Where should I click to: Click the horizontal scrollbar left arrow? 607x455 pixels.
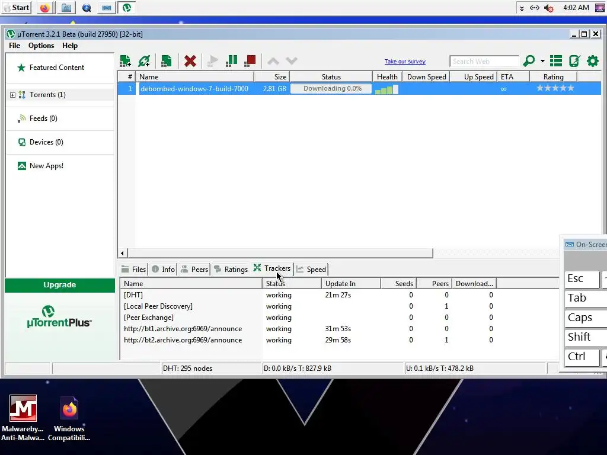tap(122, 253)
